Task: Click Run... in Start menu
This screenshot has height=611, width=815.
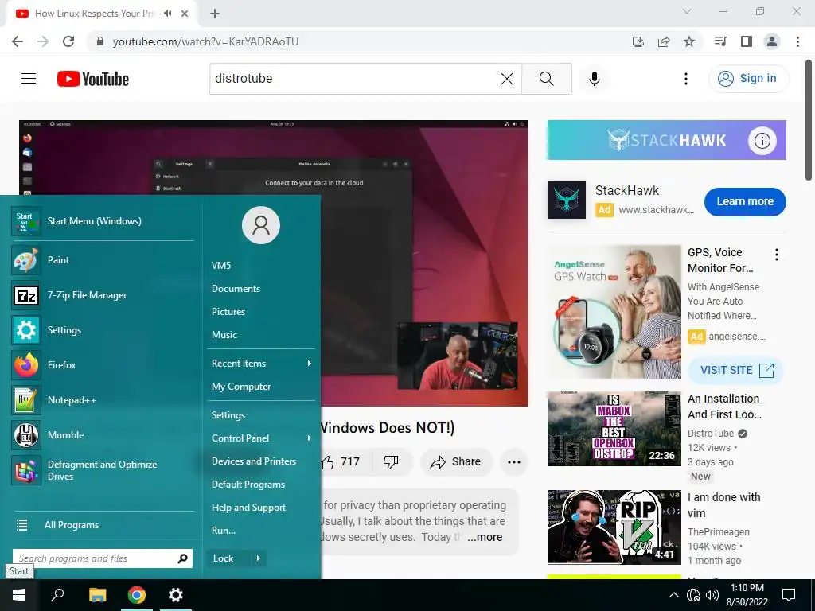Action: click(224, 531)
